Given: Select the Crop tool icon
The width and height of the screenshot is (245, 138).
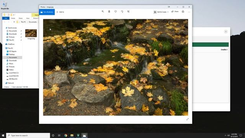Looking at the screenshot, I should click(128, 11).
